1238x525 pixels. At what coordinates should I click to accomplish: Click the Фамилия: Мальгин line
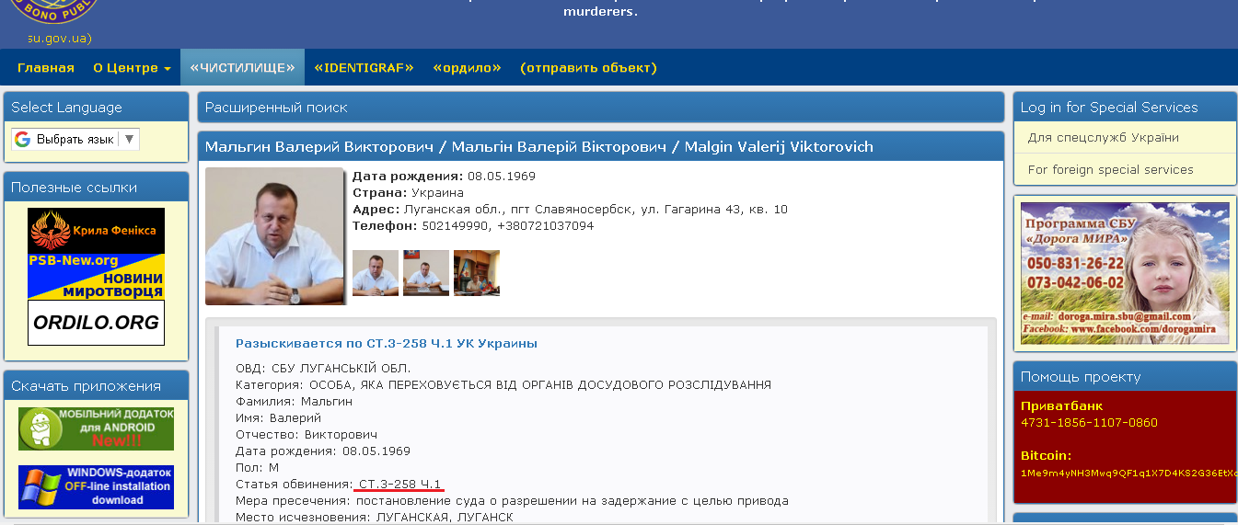[x=294, y=401]
